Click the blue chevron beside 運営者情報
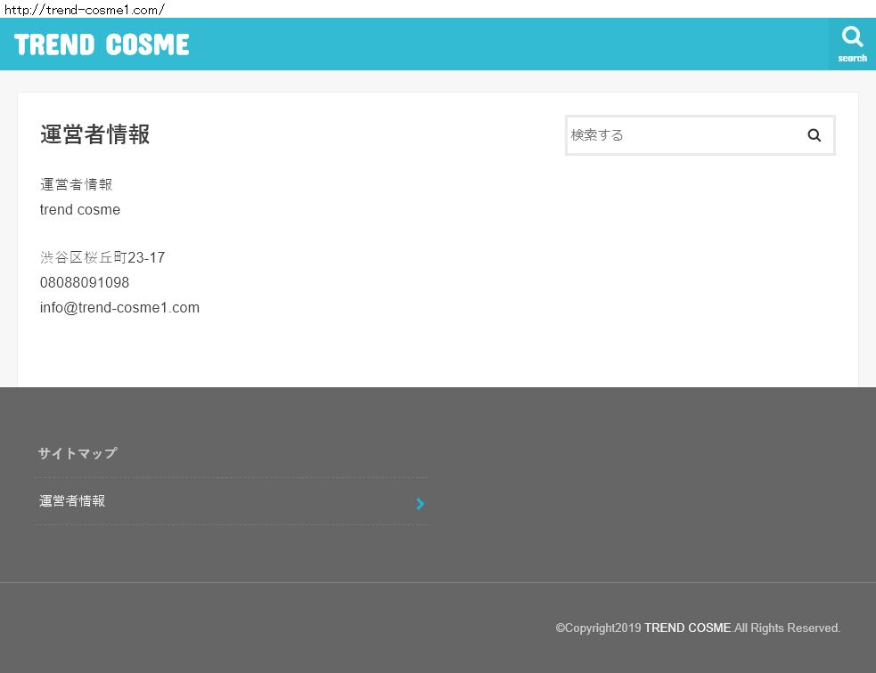This screenshot has width=876, height=673. pyautogui.click(x=420, y=504)
